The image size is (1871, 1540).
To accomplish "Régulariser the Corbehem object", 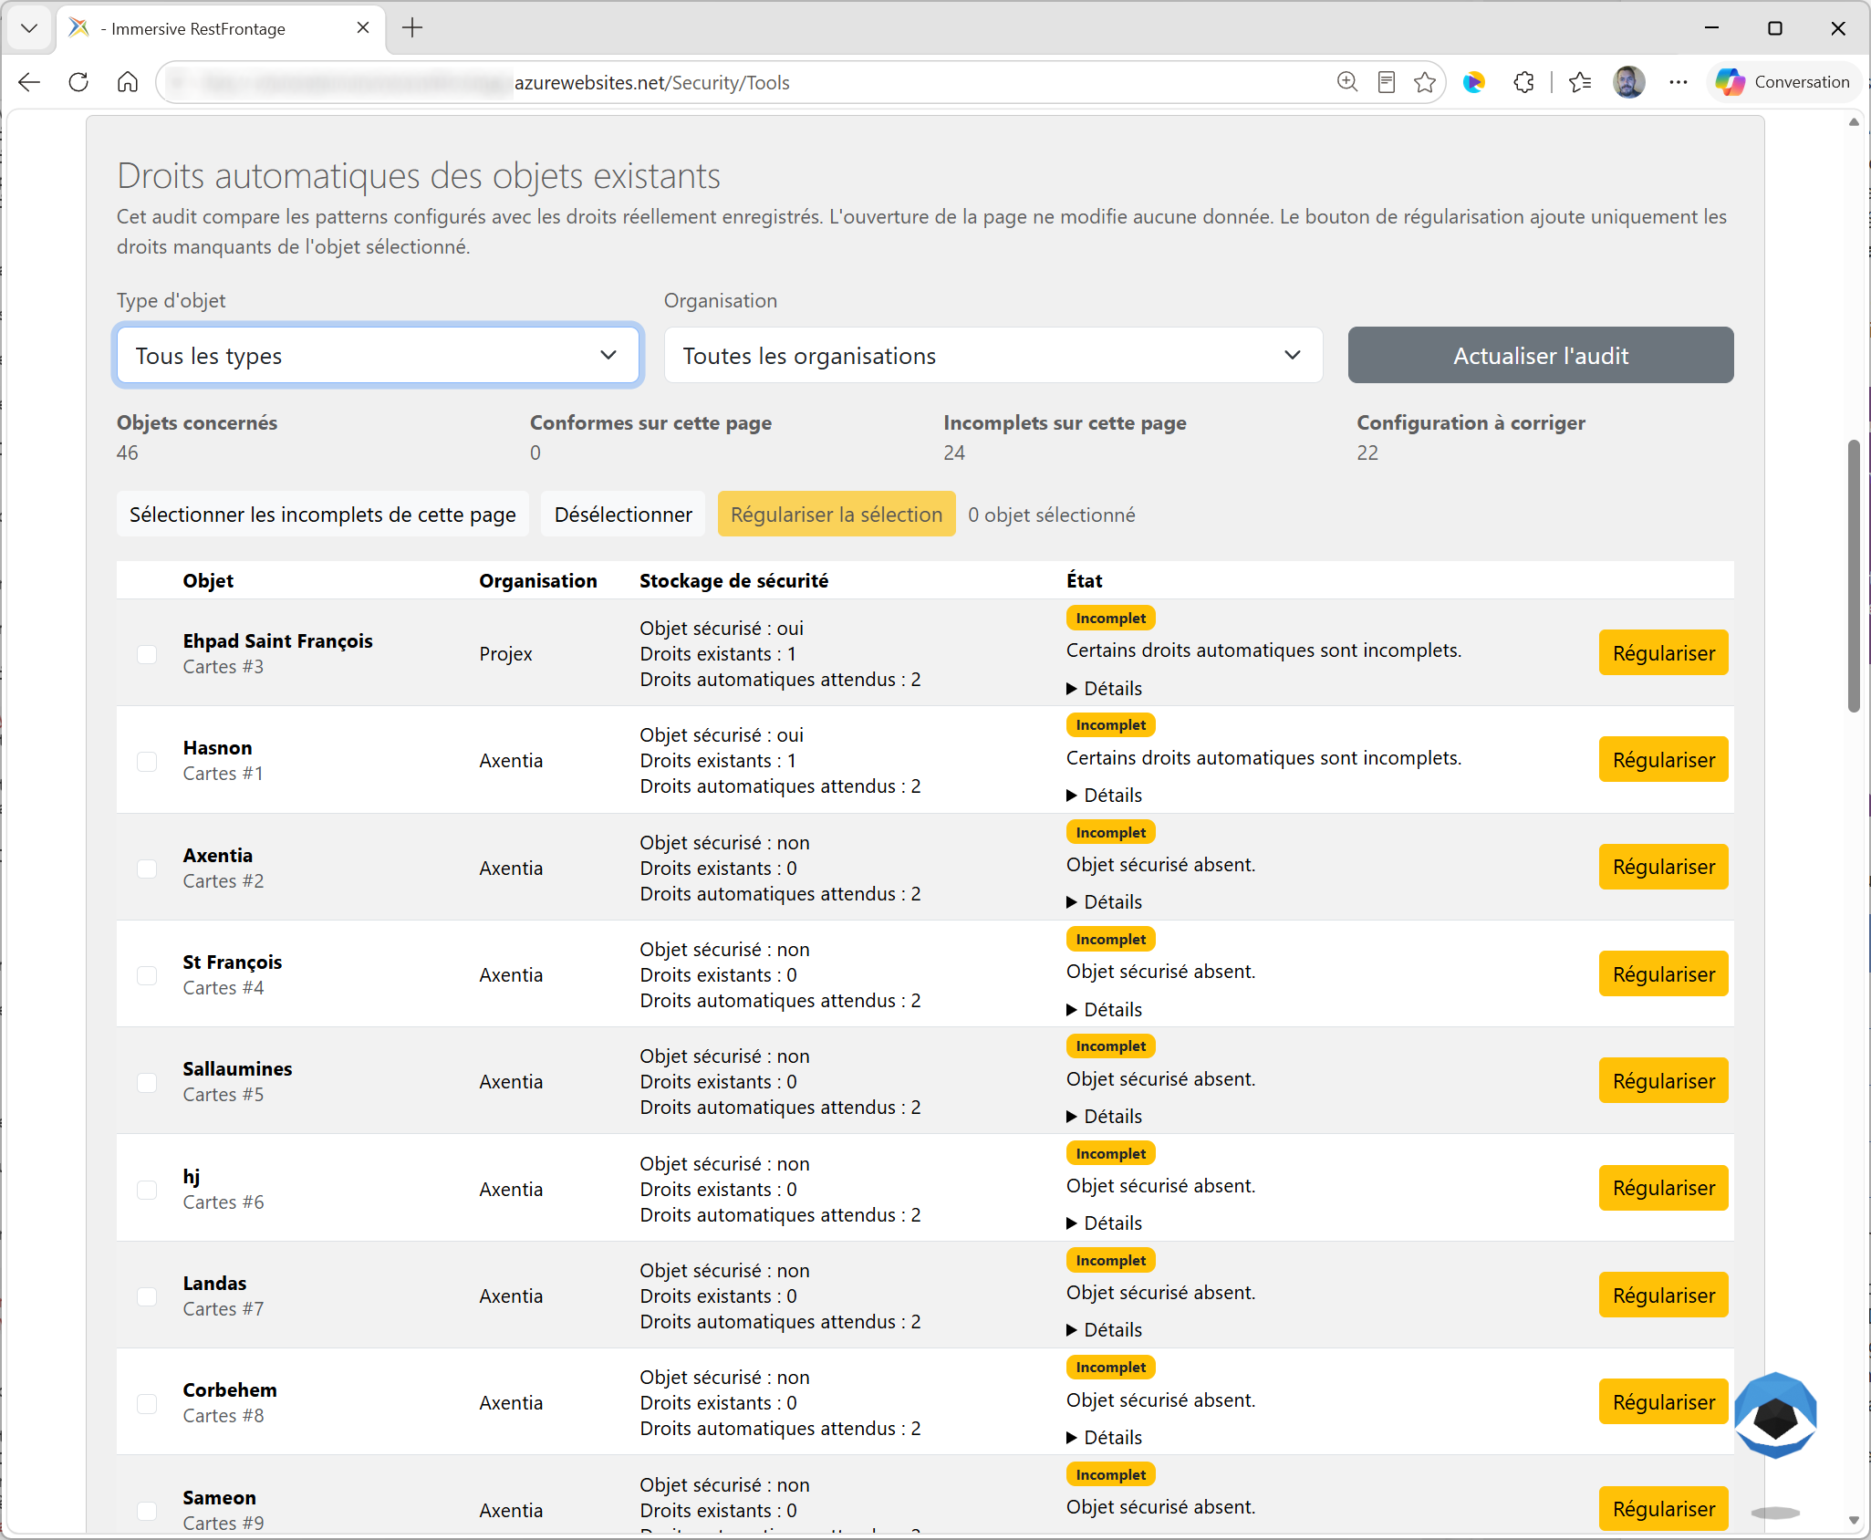I will tap(1664, 1402).
